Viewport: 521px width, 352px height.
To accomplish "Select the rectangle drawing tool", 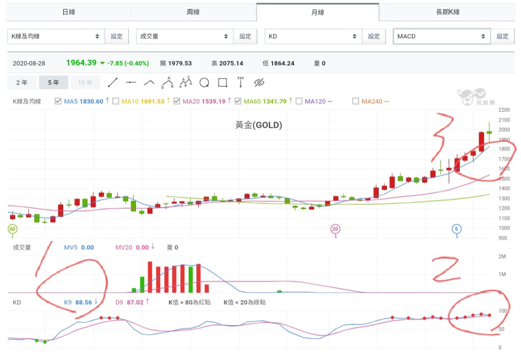I will (222, 82).
